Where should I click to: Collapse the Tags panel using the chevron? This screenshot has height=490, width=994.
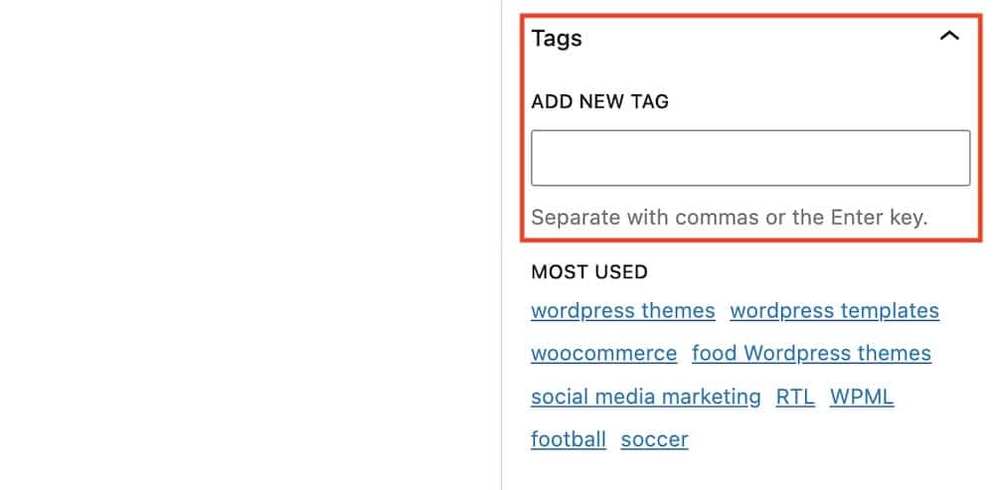[x=949, y=36]
